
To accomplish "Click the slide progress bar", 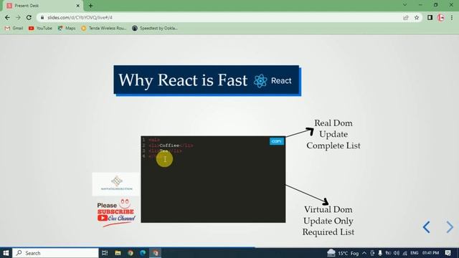I will [x=229, y=247].
